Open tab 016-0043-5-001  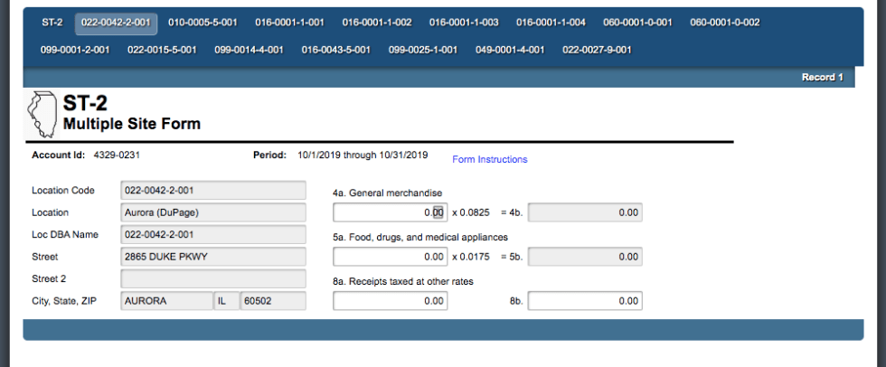point(335,50)
